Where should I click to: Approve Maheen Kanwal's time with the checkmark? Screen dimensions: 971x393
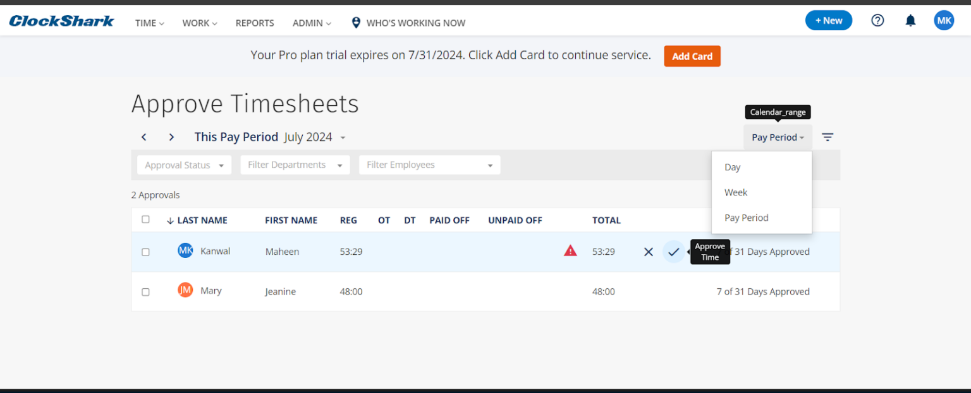coord(673,252)
